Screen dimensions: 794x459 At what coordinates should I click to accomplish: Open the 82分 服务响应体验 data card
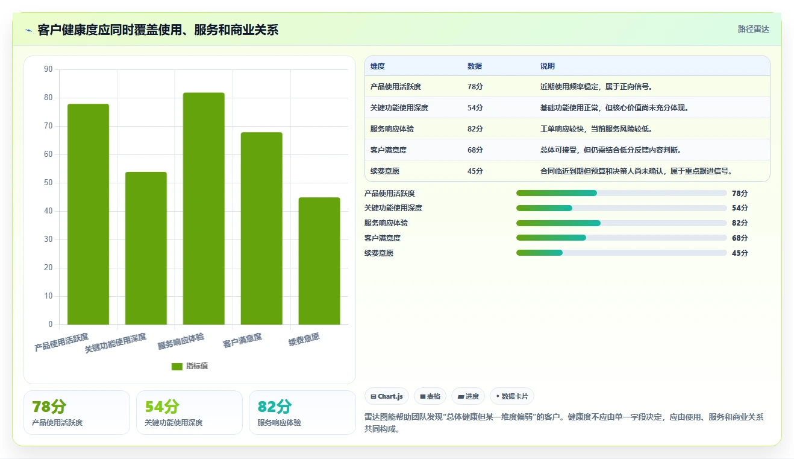tap(302, 413)
